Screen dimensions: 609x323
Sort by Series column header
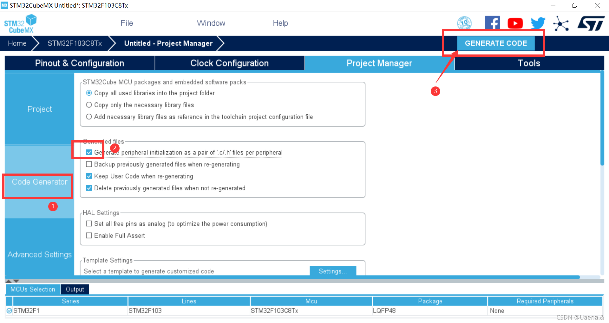pos(70,301)
